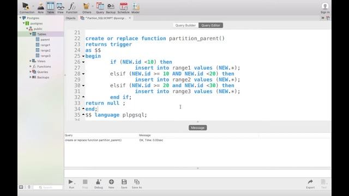Open the Backup toolbar icon
Screen dimensions: 349x196
pyautogui.click(x=111, y=7)
